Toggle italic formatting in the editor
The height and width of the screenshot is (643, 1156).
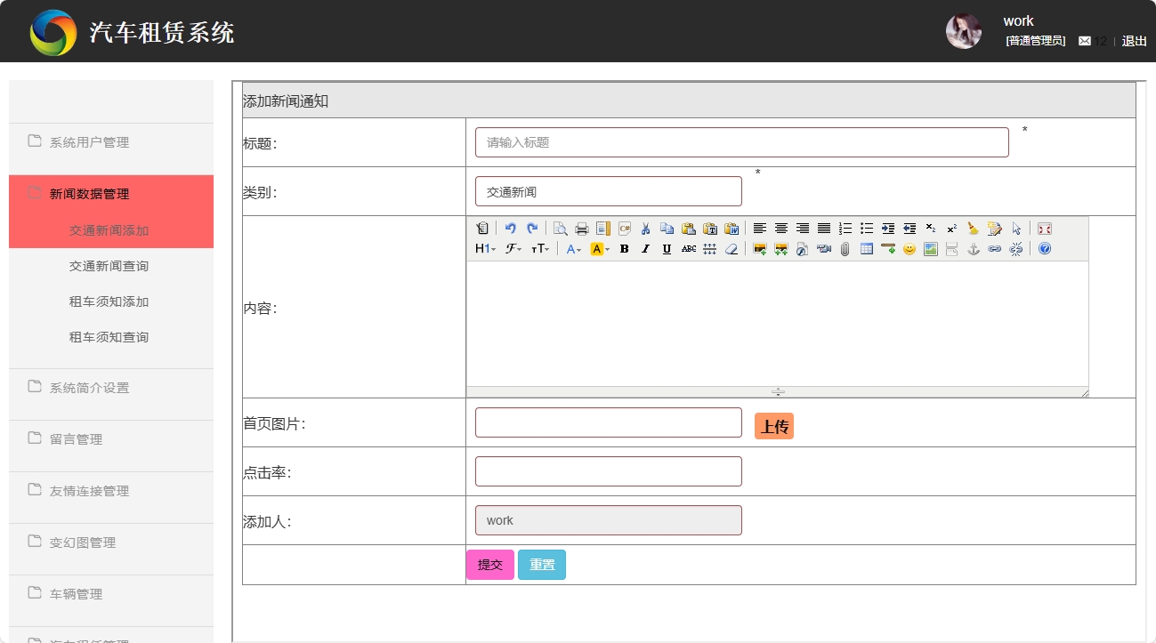[x=644, y=249]
